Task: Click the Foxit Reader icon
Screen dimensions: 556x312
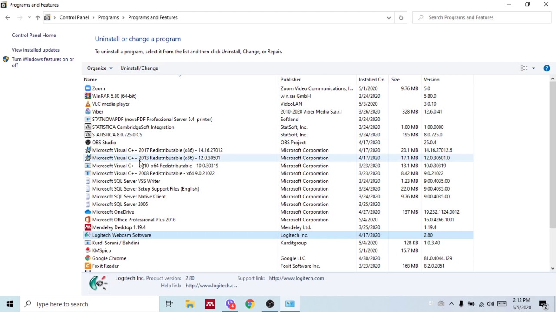Action: coord(88,266)
